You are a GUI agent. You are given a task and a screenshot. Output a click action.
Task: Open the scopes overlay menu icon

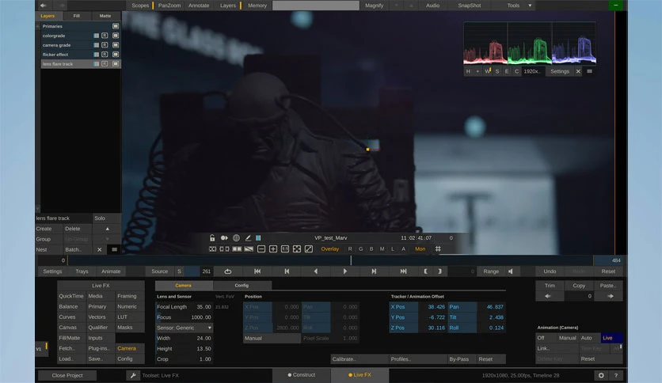[589, 71]
